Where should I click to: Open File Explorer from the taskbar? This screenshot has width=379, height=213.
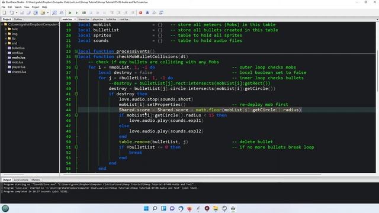[x=216, y=208]
